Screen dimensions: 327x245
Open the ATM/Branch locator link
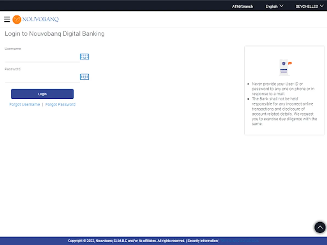[243, 6]
